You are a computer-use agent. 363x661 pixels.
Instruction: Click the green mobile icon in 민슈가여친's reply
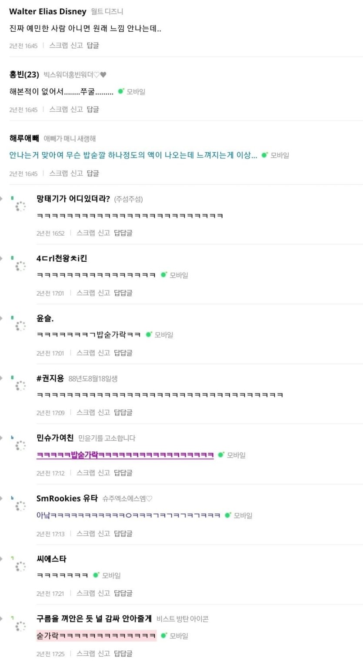coord(221,455)
